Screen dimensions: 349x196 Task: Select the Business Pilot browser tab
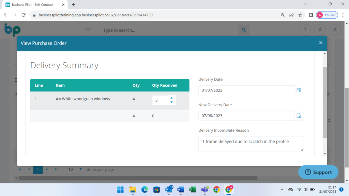[32, 5]
